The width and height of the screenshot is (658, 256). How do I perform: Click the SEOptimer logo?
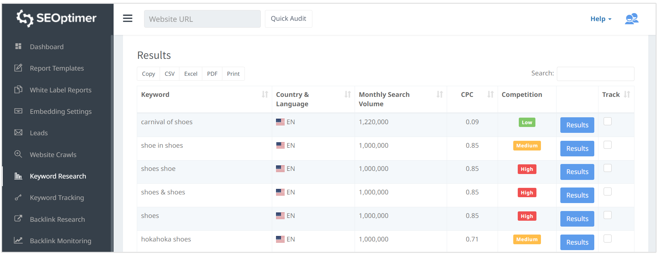click(x=56, y=18)
